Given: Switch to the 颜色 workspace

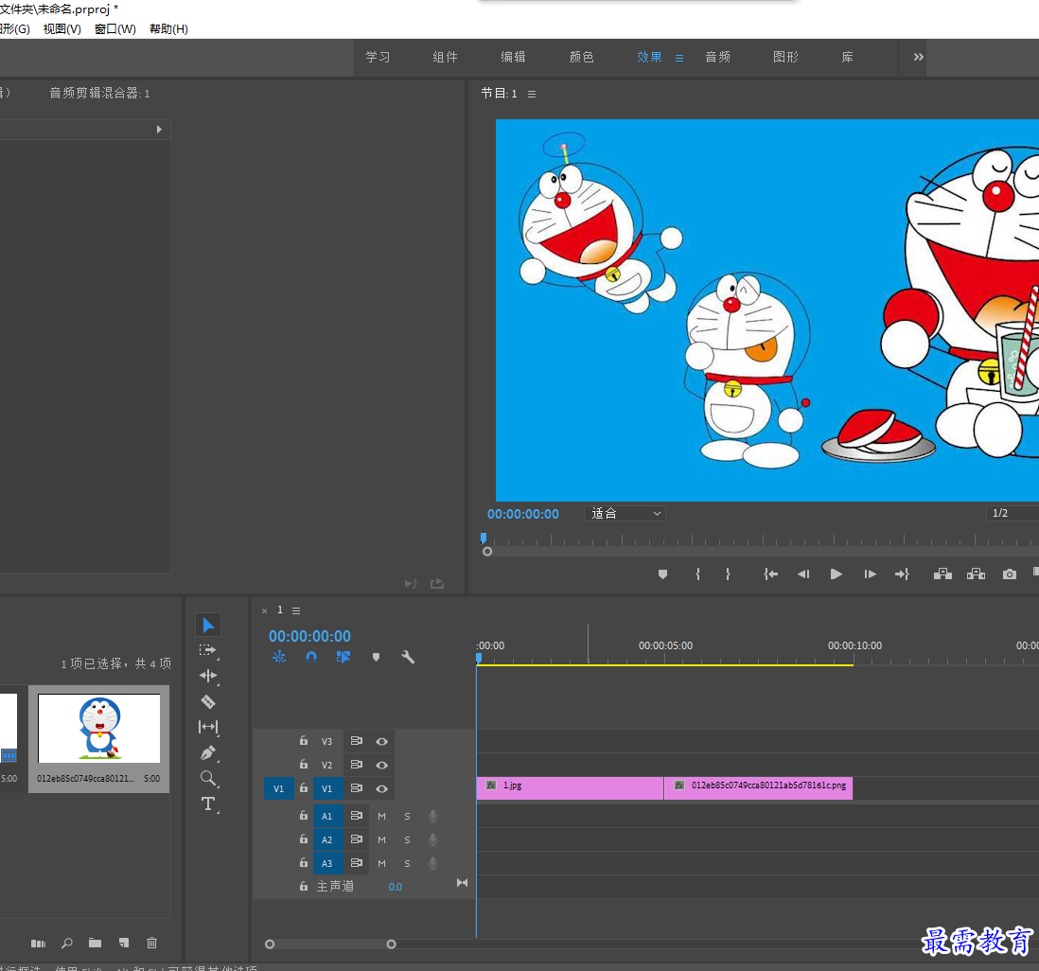Looking at the screenshot, I should (x=581, y=57).
